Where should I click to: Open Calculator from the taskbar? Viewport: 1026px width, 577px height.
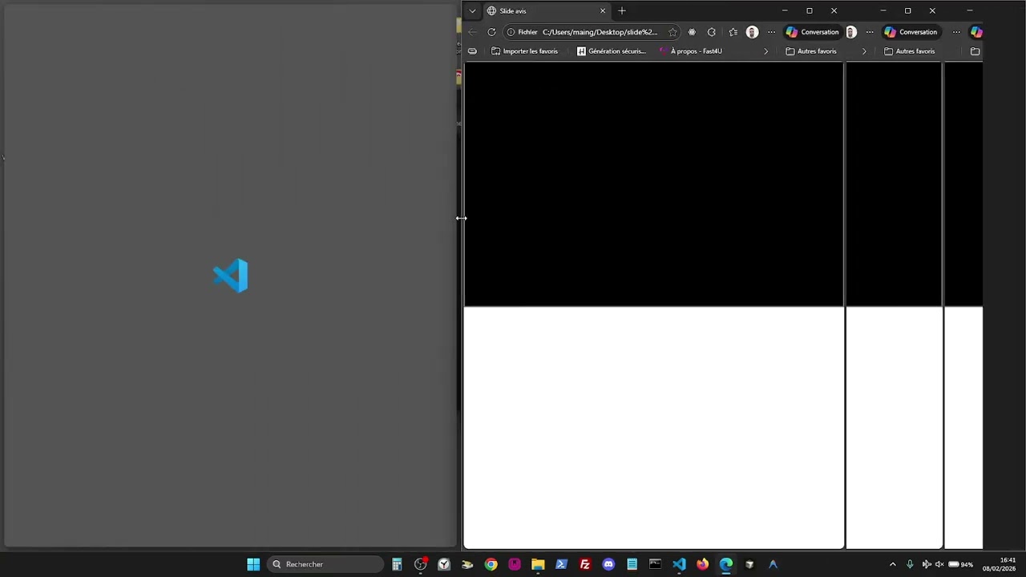pos(397,564)
